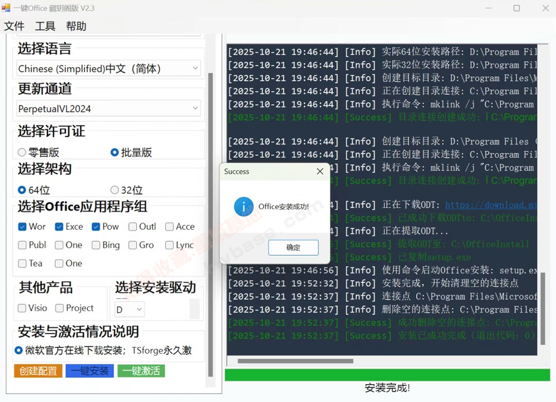Open the 帮助 menu
The height and width of the screenshot is (402, 556).
[x=75, y=26]
